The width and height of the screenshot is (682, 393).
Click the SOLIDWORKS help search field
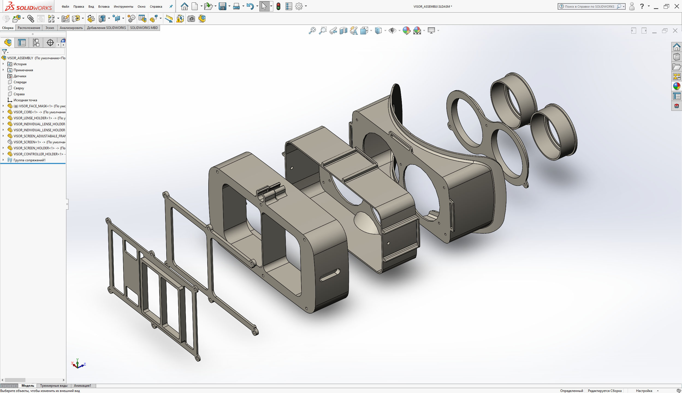coord(589,7)
